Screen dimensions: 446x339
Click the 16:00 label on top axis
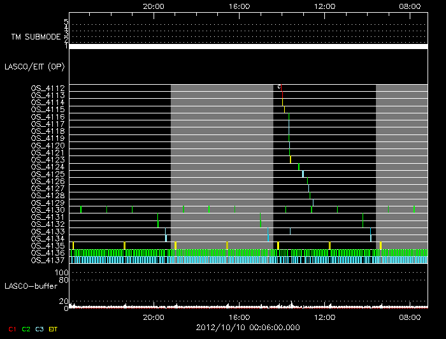(x=238, y=5)
